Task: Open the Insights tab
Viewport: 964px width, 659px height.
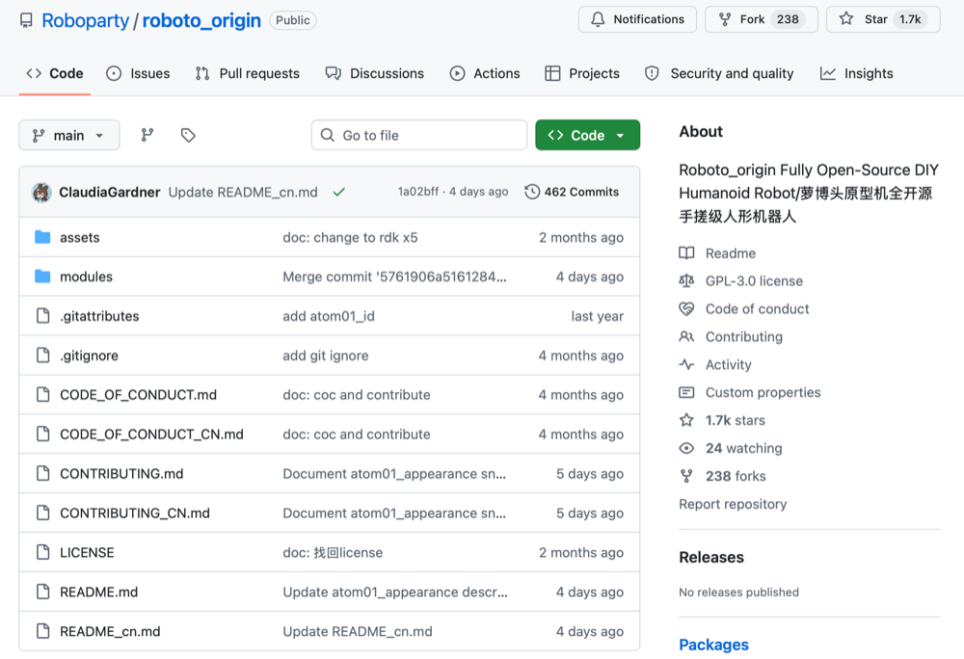Action: click(x=856, y=73)
